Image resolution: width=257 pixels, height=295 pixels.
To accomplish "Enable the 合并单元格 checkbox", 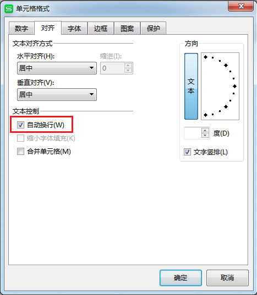I will click(x=20, y=151).
